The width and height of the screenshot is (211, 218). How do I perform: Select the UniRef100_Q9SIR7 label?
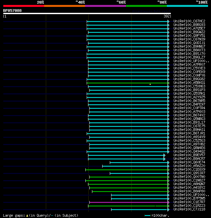[189, 173]
